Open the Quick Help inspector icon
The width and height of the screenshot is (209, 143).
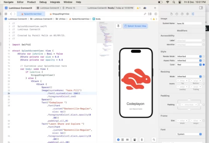click(182, 14)
